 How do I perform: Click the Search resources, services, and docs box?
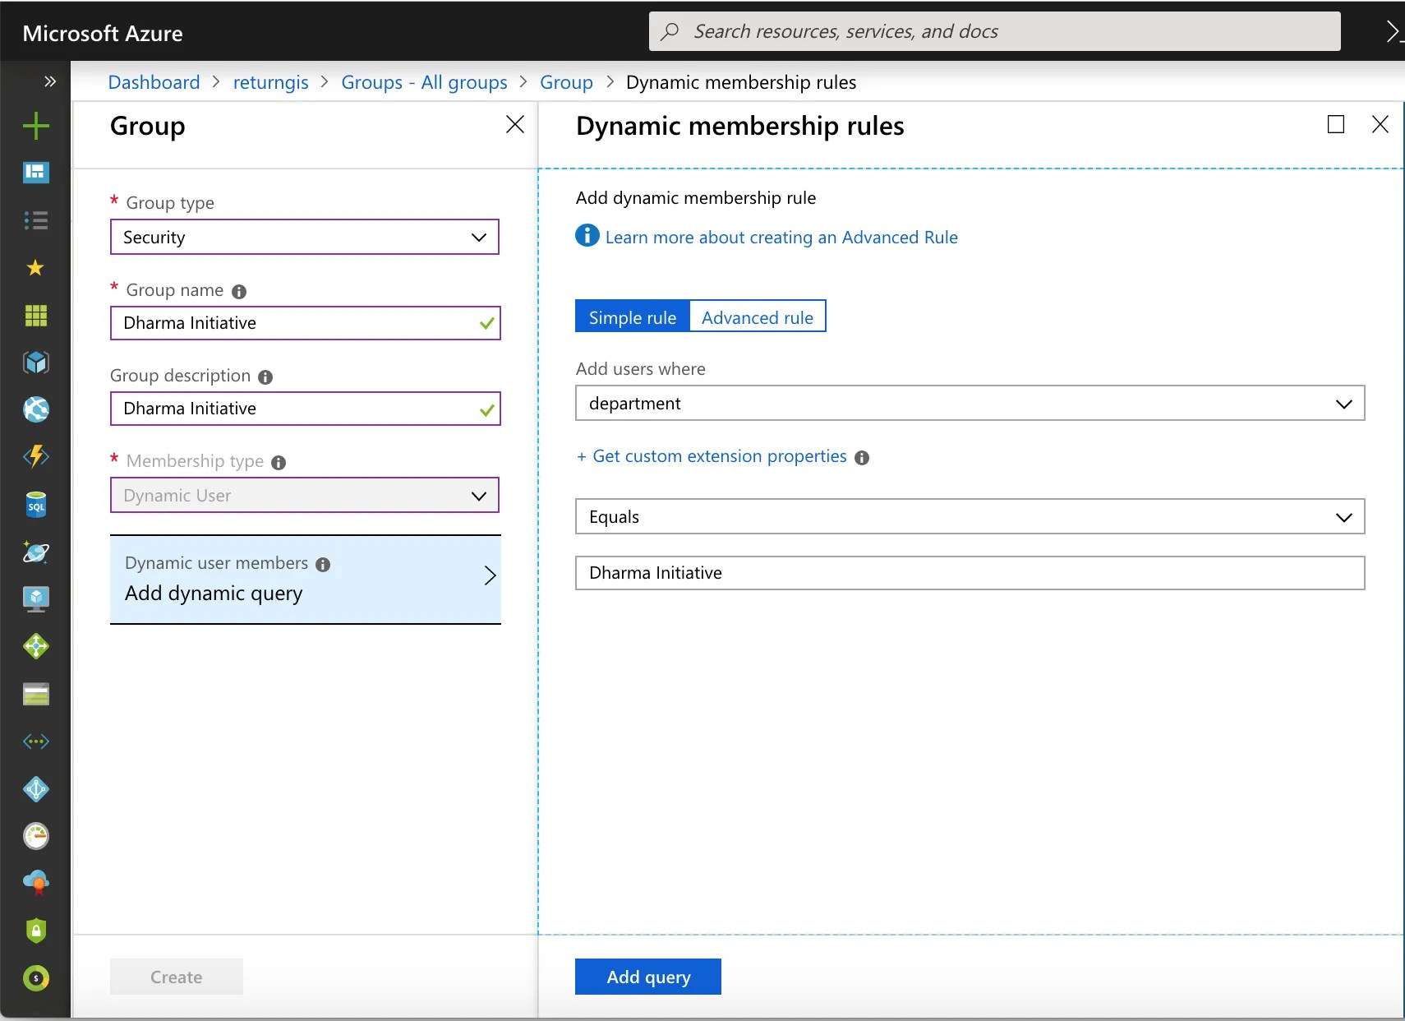tap(995, 31)
